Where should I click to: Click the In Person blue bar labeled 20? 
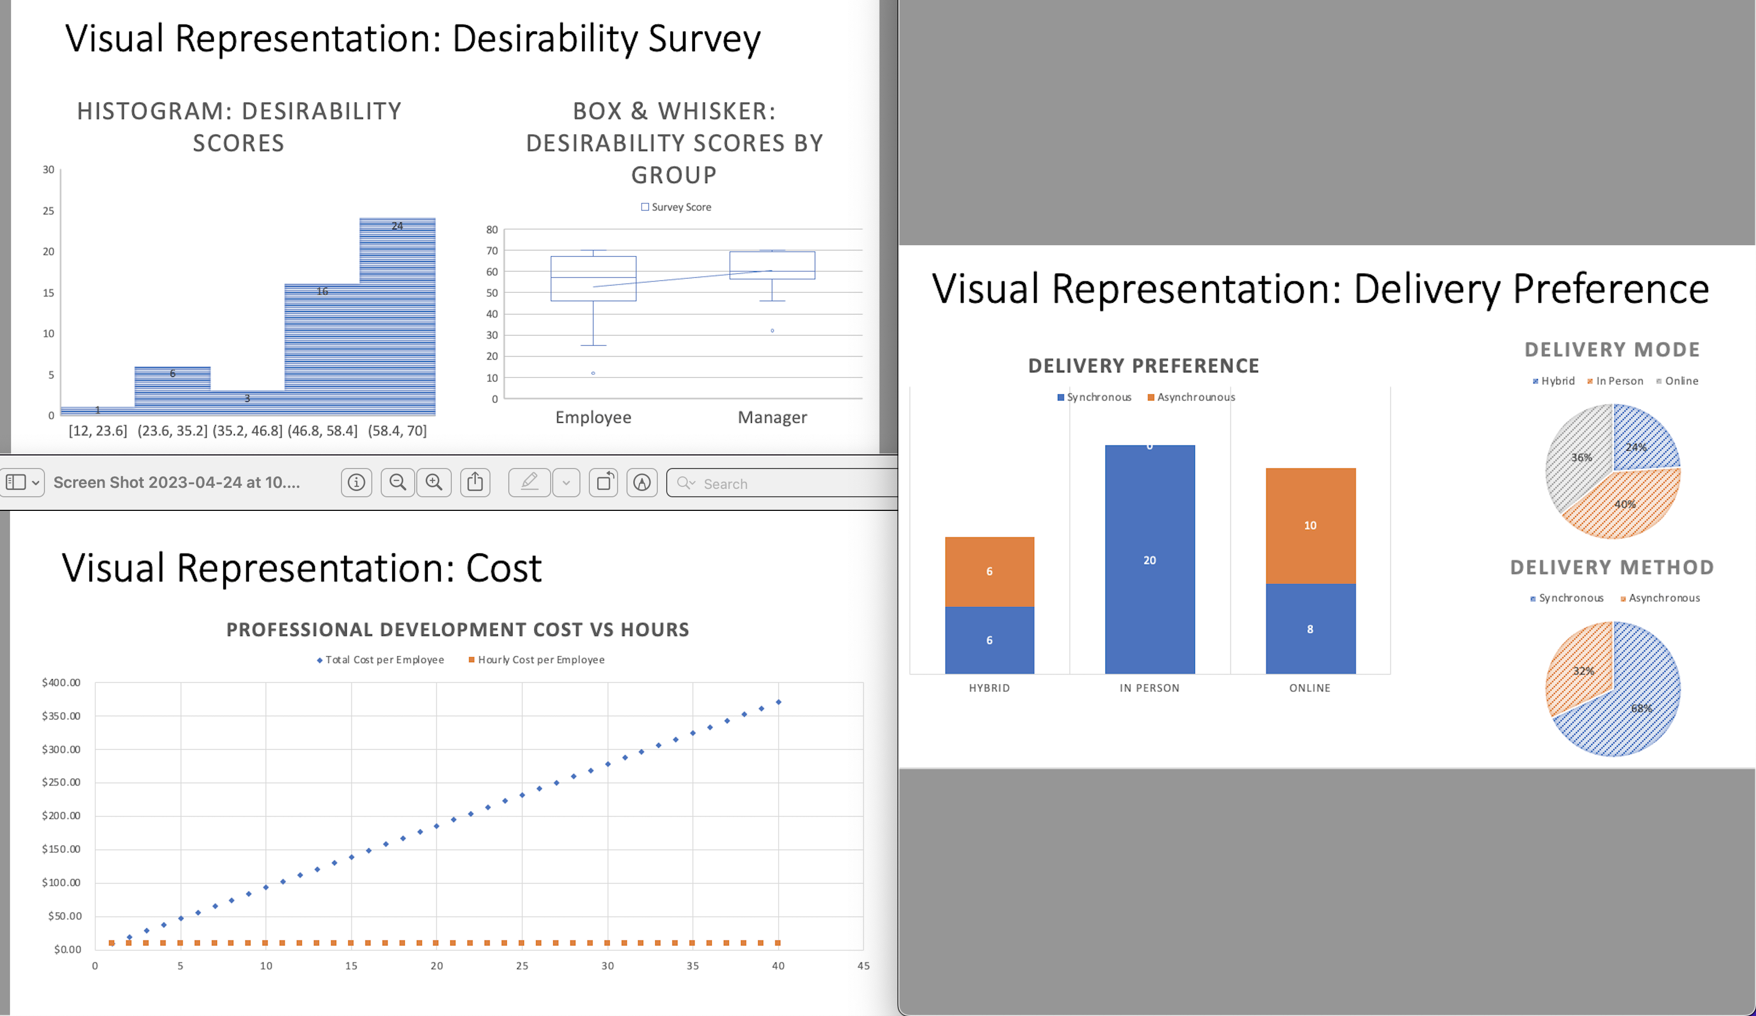(1150, 560)
